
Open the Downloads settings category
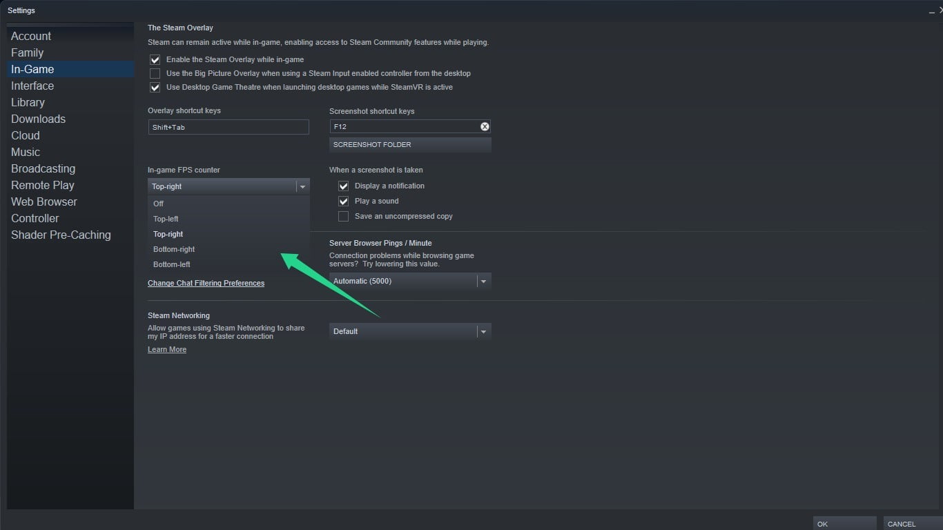(x=38, y=119)
